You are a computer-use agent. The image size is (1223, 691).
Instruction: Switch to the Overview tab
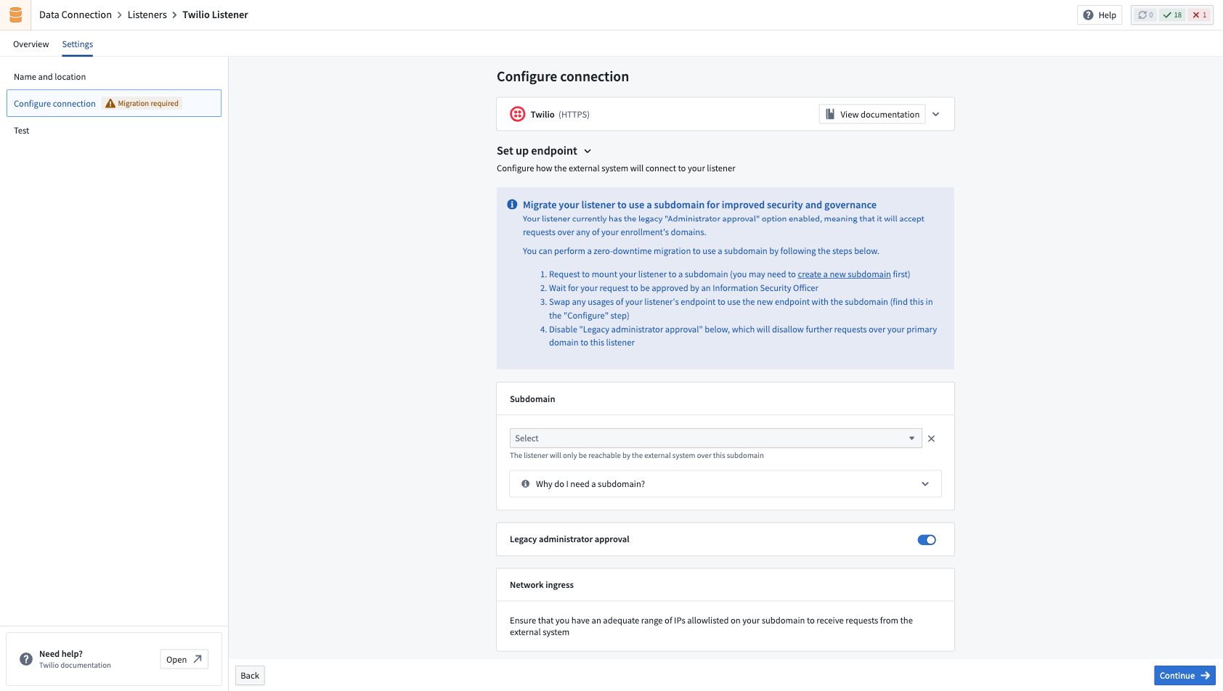(30, 44)
